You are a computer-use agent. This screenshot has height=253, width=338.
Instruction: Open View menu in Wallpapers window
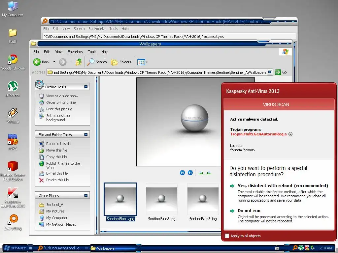click(59, 52)
